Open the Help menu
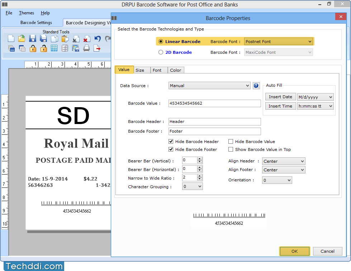Viewport: 351px width, 271px height. 45,13
